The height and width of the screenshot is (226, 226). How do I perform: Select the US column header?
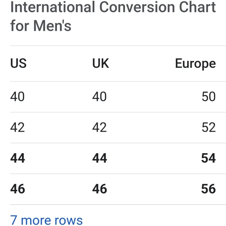tap(18, 64)
